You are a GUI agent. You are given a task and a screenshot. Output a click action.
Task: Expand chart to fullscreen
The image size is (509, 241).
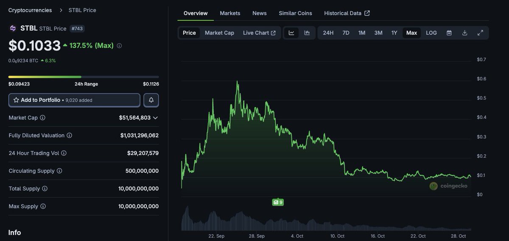tap(480, 33)
